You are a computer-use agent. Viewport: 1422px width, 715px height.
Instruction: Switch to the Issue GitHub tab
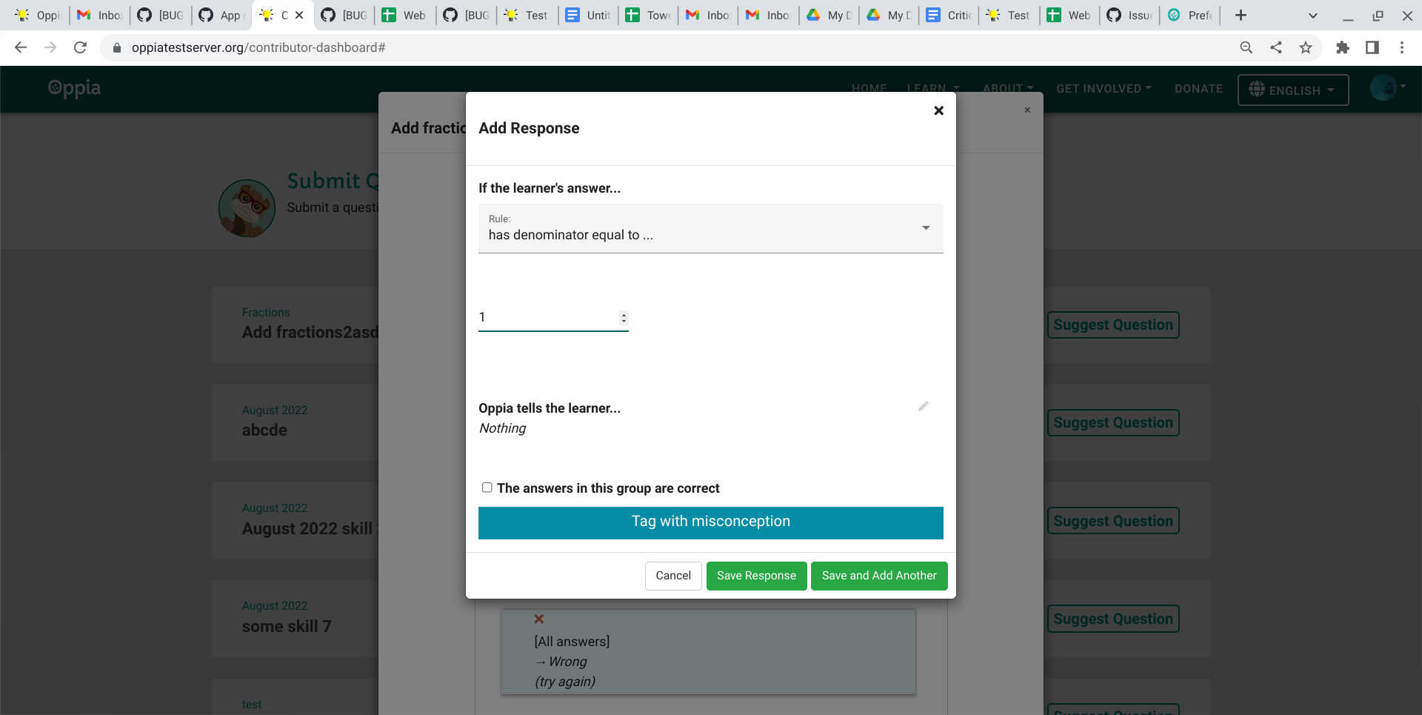[x=1130, y=15]
